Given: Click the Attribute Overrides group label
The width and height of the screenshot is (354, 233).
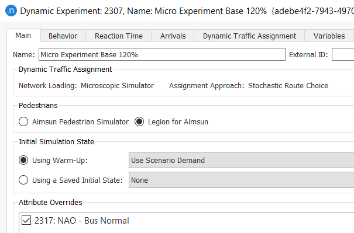Looking at the screenshot, I should click(50, 203).
